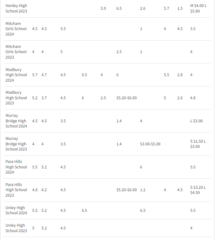Select the "S $3.20 L $4.50" cell
Screen dimensions: 215x240
198,190
